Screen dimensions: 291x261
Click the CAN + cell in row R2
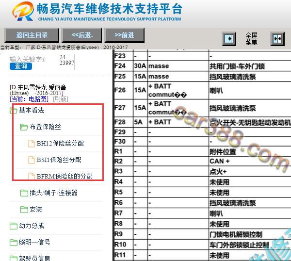(220, 161)
